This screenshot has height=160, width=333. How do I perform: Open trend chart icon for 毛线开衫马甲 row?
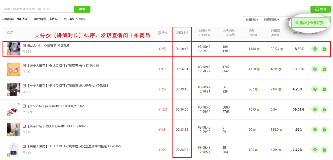(315, 129)
